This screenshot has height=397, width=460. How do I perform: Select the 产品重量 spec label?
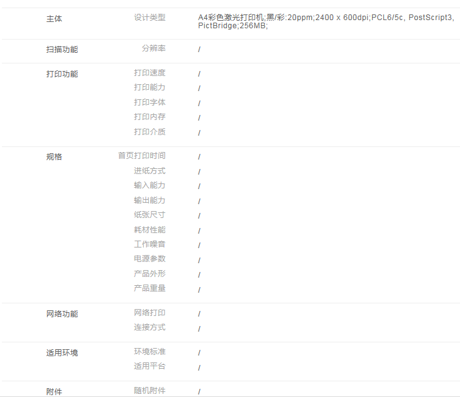tap(150, 288)
